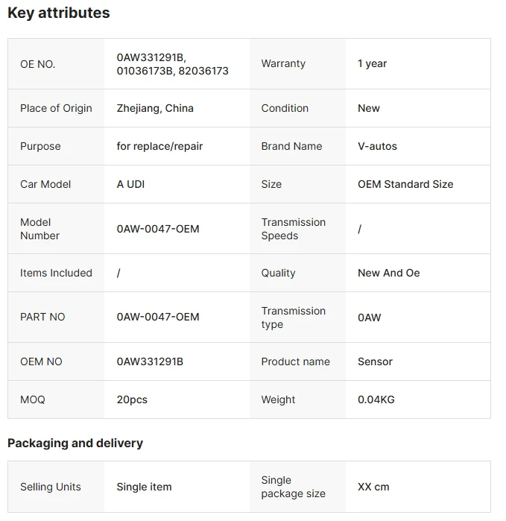Viewport: 506px width, 521px height.
Task: Select the Brand Name V-autos value
Action: (x=377, y=146)
